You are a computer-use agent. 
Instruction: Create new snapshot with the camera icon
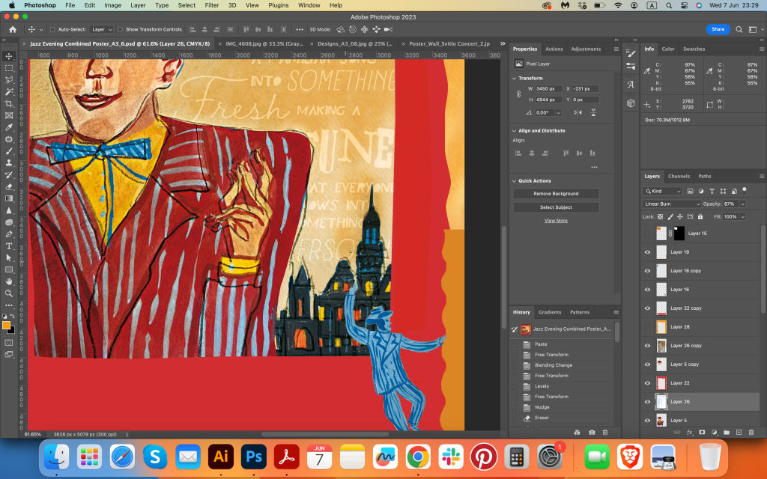592,432
